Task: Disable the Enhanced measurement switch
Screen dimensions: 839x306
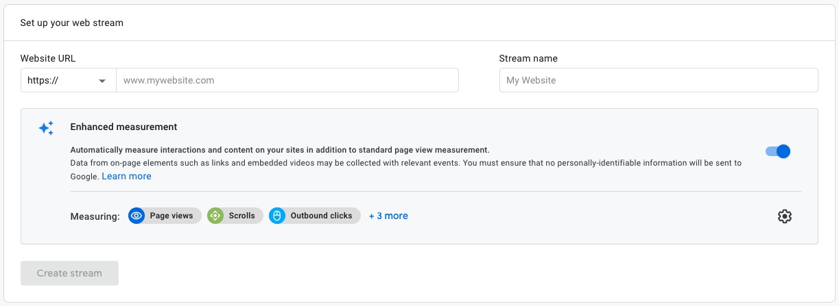Action: point(778,151)
